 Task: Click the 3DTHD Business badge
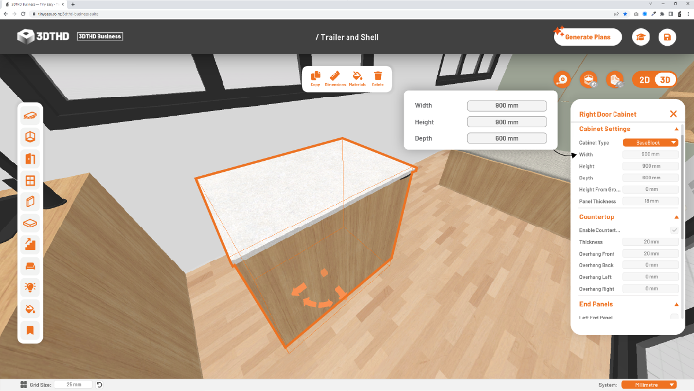click(99, 36)
